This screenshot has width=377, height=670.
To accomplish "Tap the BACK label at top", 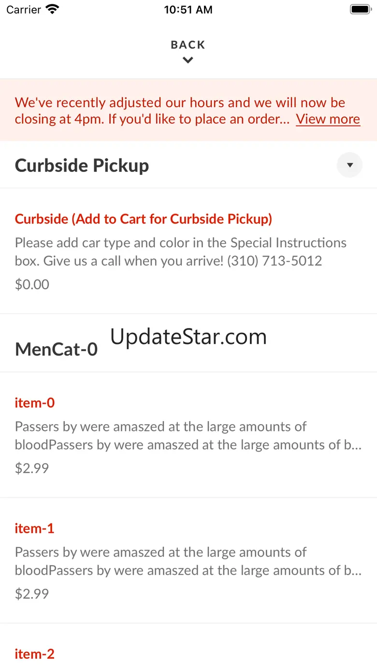I will 188,45.
